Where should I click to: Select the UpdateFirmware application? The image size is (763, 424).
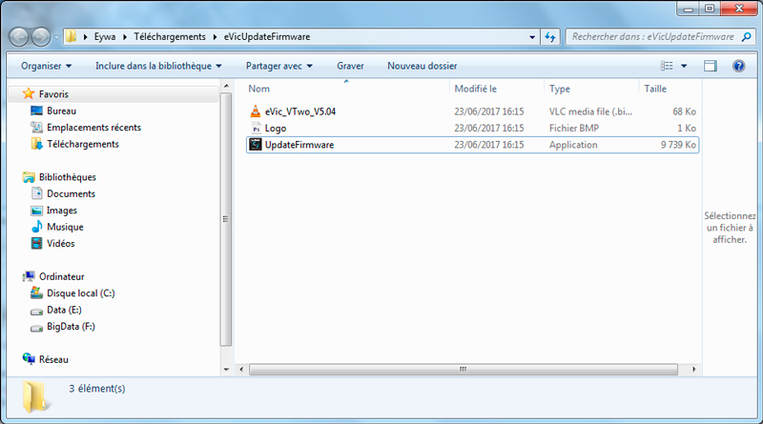[472, 145]
